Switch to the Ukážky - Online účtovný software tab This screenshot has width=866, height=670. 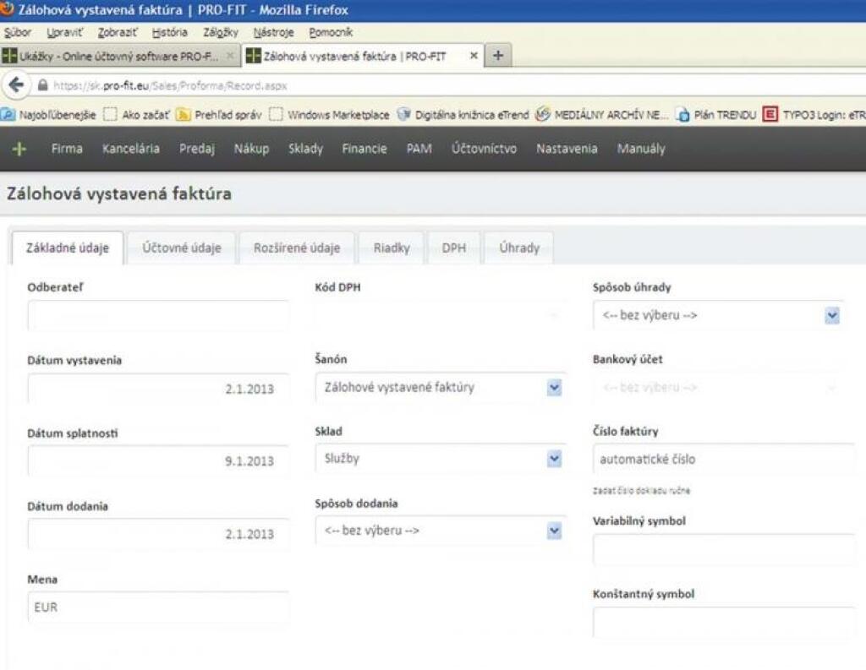pyautogui.click(x=119, y=56)
